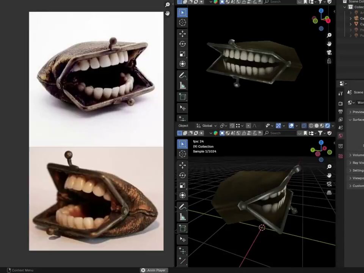Toggle X-ray mode in viewport header
Screen dimensions: 364x273
tap(304, 126)
